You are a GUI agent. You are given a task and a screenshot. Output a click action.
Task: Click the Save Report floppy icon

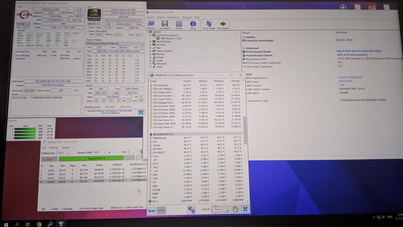point(165,25)
